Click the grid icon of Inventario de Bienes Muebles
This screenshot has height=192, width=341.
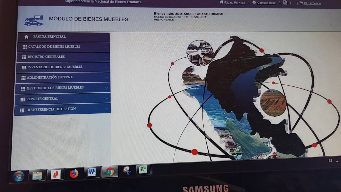click(x=24, y=67)
